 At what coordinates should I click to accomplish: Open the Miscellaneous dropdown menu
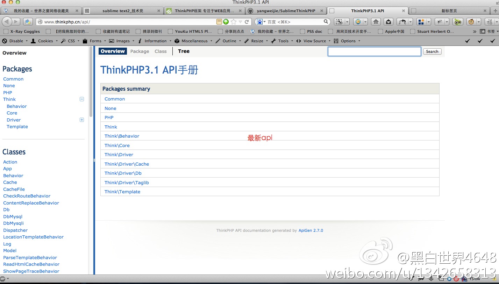pos(193,41)
